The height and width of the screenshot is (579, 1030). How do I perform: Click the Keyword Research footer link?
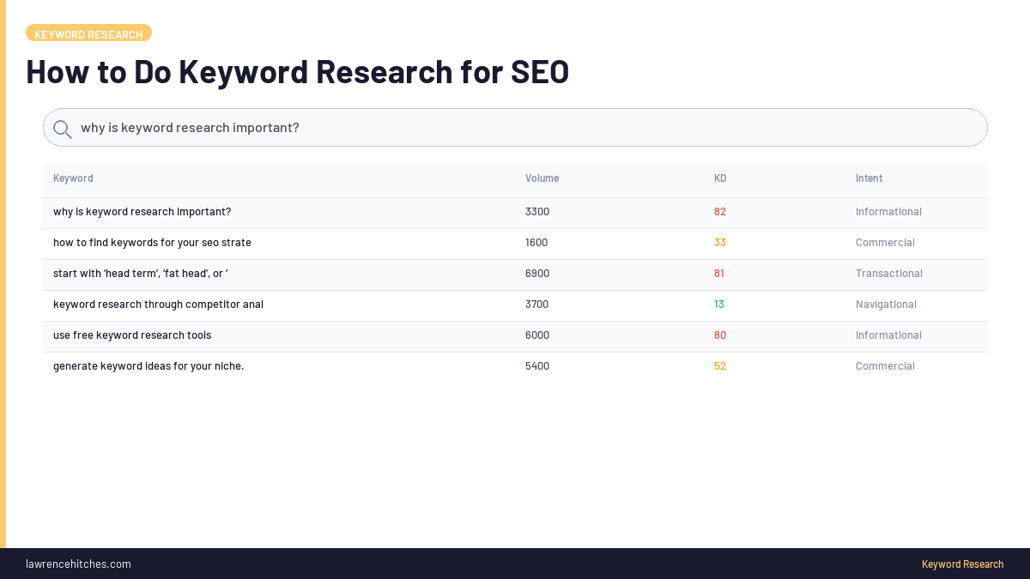pos(962,564)
